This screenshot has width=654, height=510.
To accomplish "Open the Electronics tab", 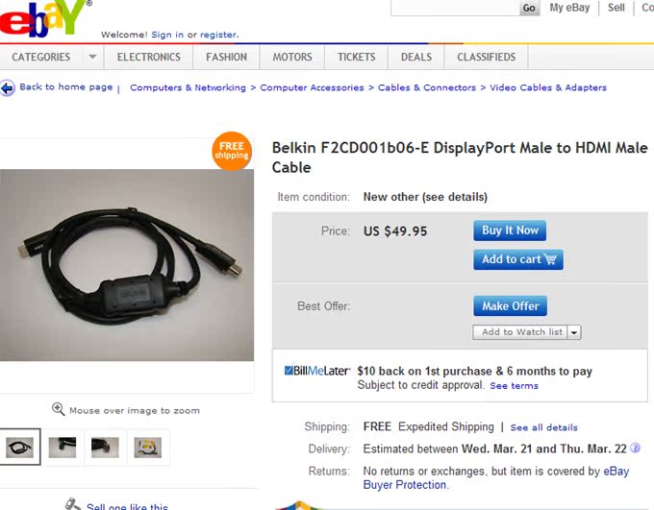I will pyautogui.click(x=148, y=57).
